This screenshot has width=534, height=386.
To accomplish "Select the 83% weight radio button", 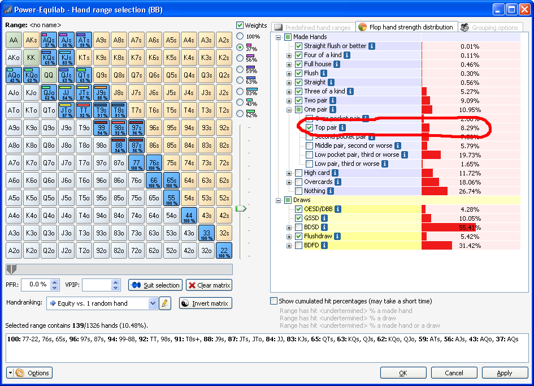I will coord(240,91).
